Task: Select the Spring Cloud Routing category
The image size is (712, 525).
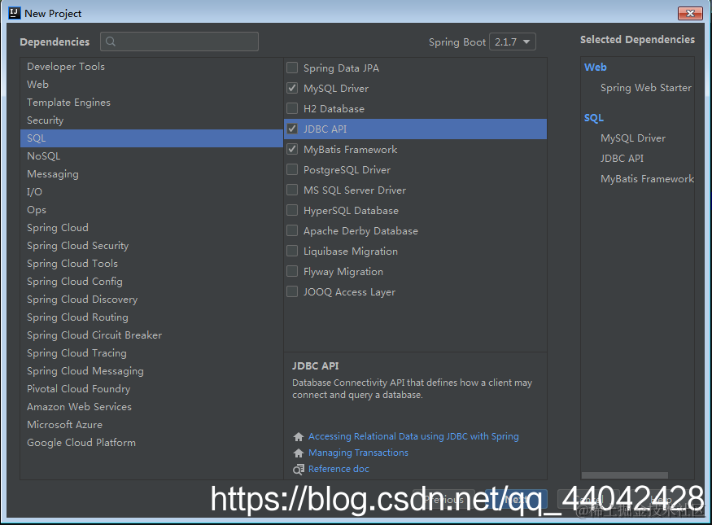Action: 151,317
